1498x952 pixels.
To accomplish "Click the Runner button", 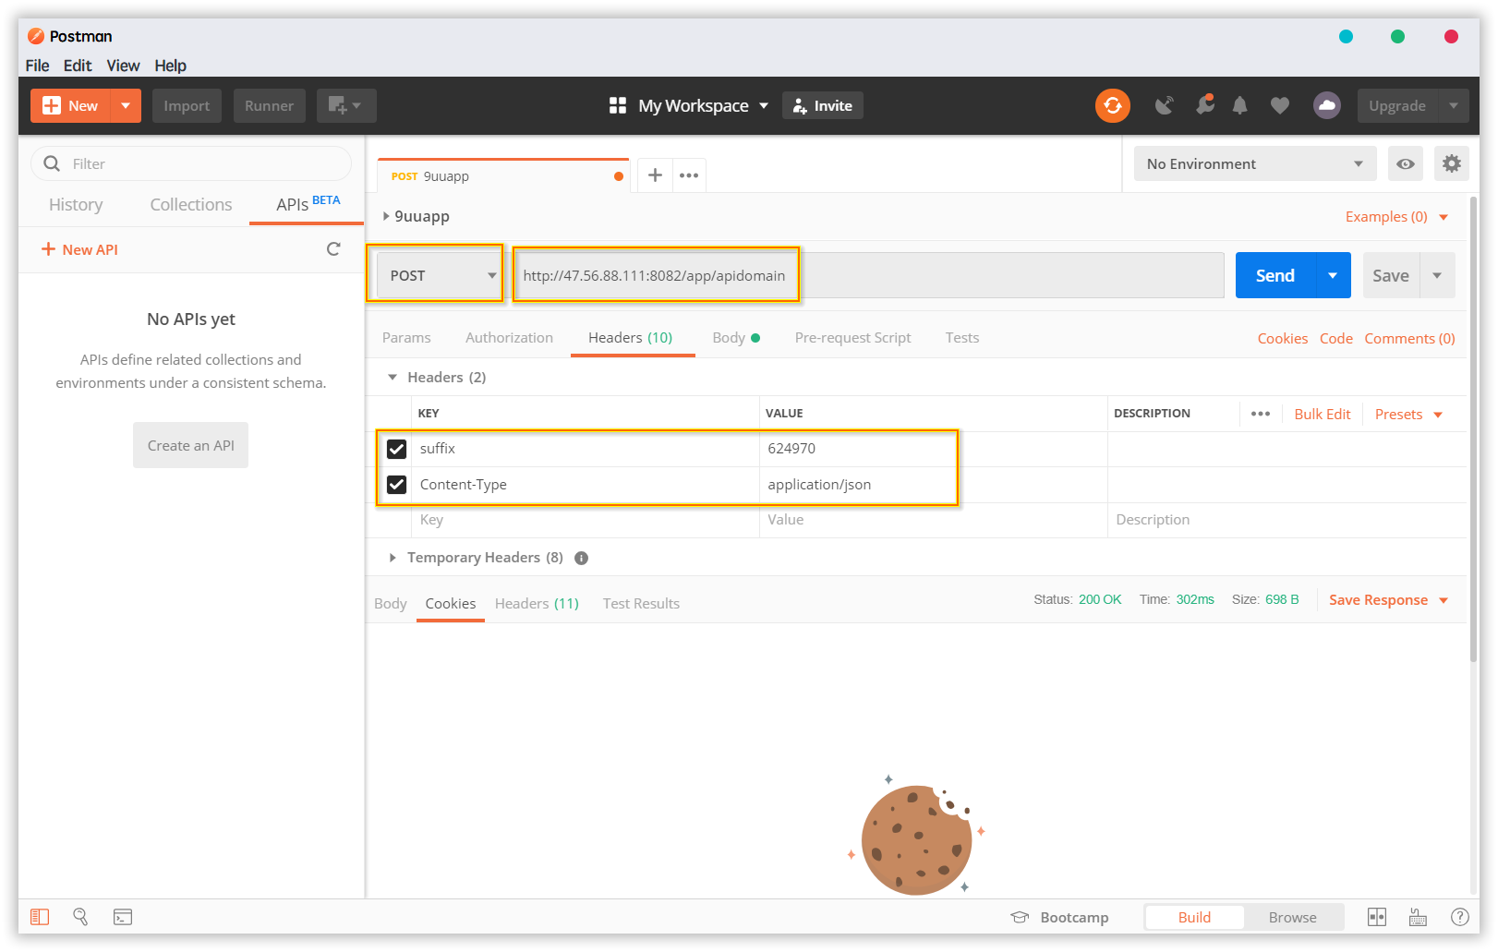I will click(269, 105).
